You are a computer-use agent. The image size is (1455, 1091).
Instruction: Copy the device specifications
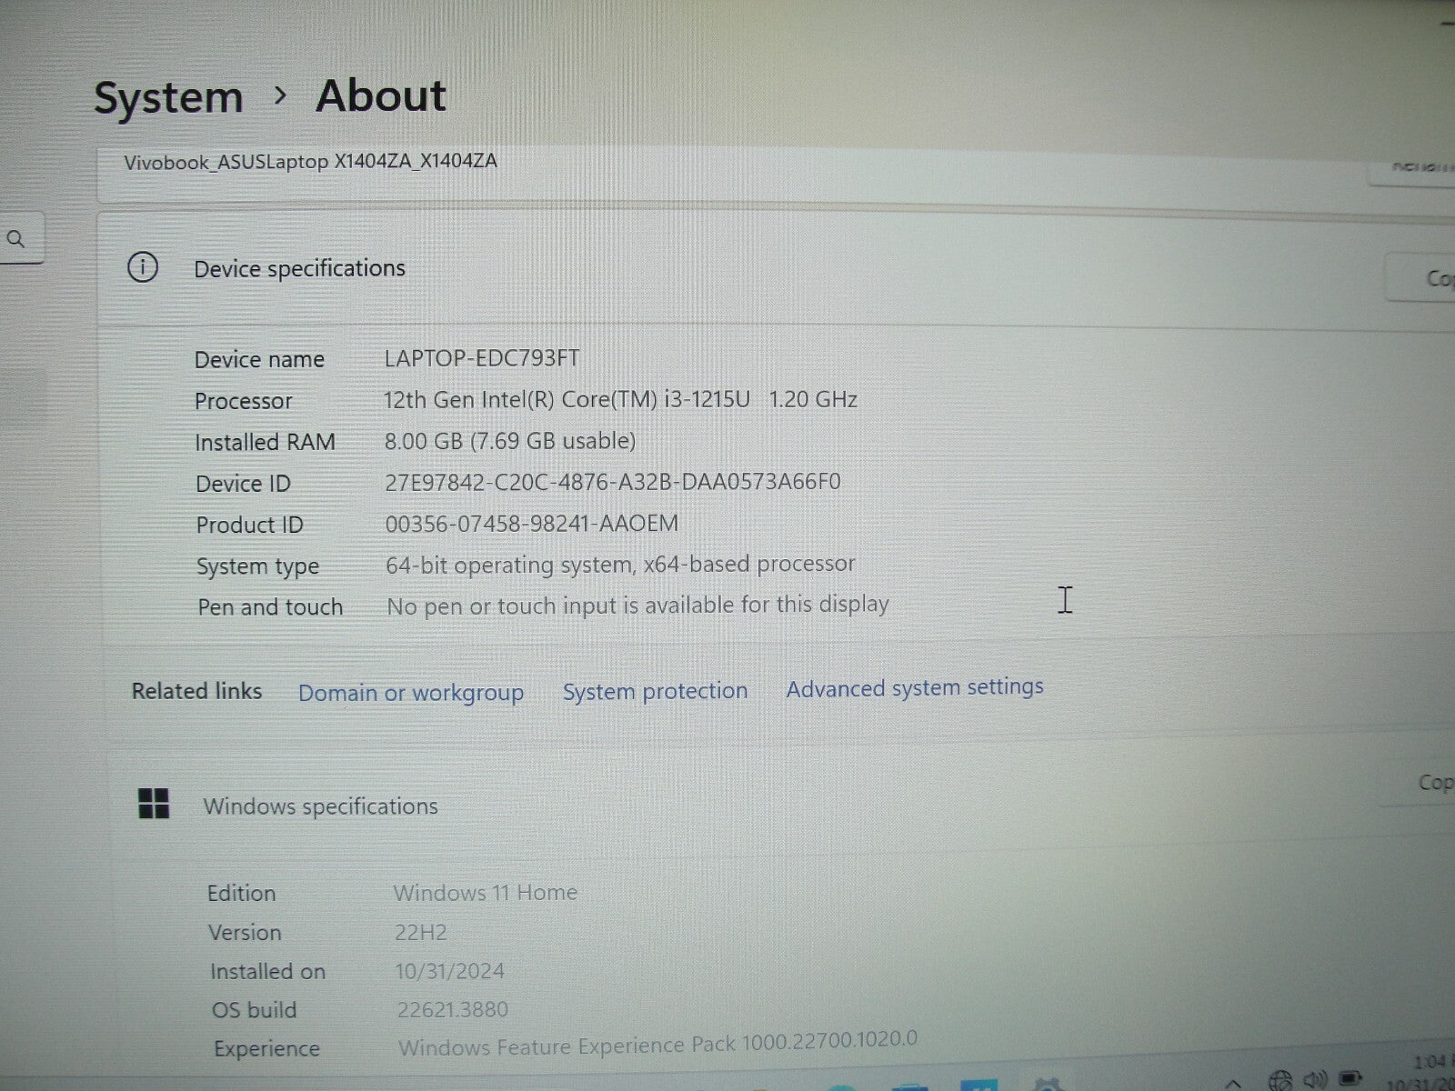[1432, 278]
